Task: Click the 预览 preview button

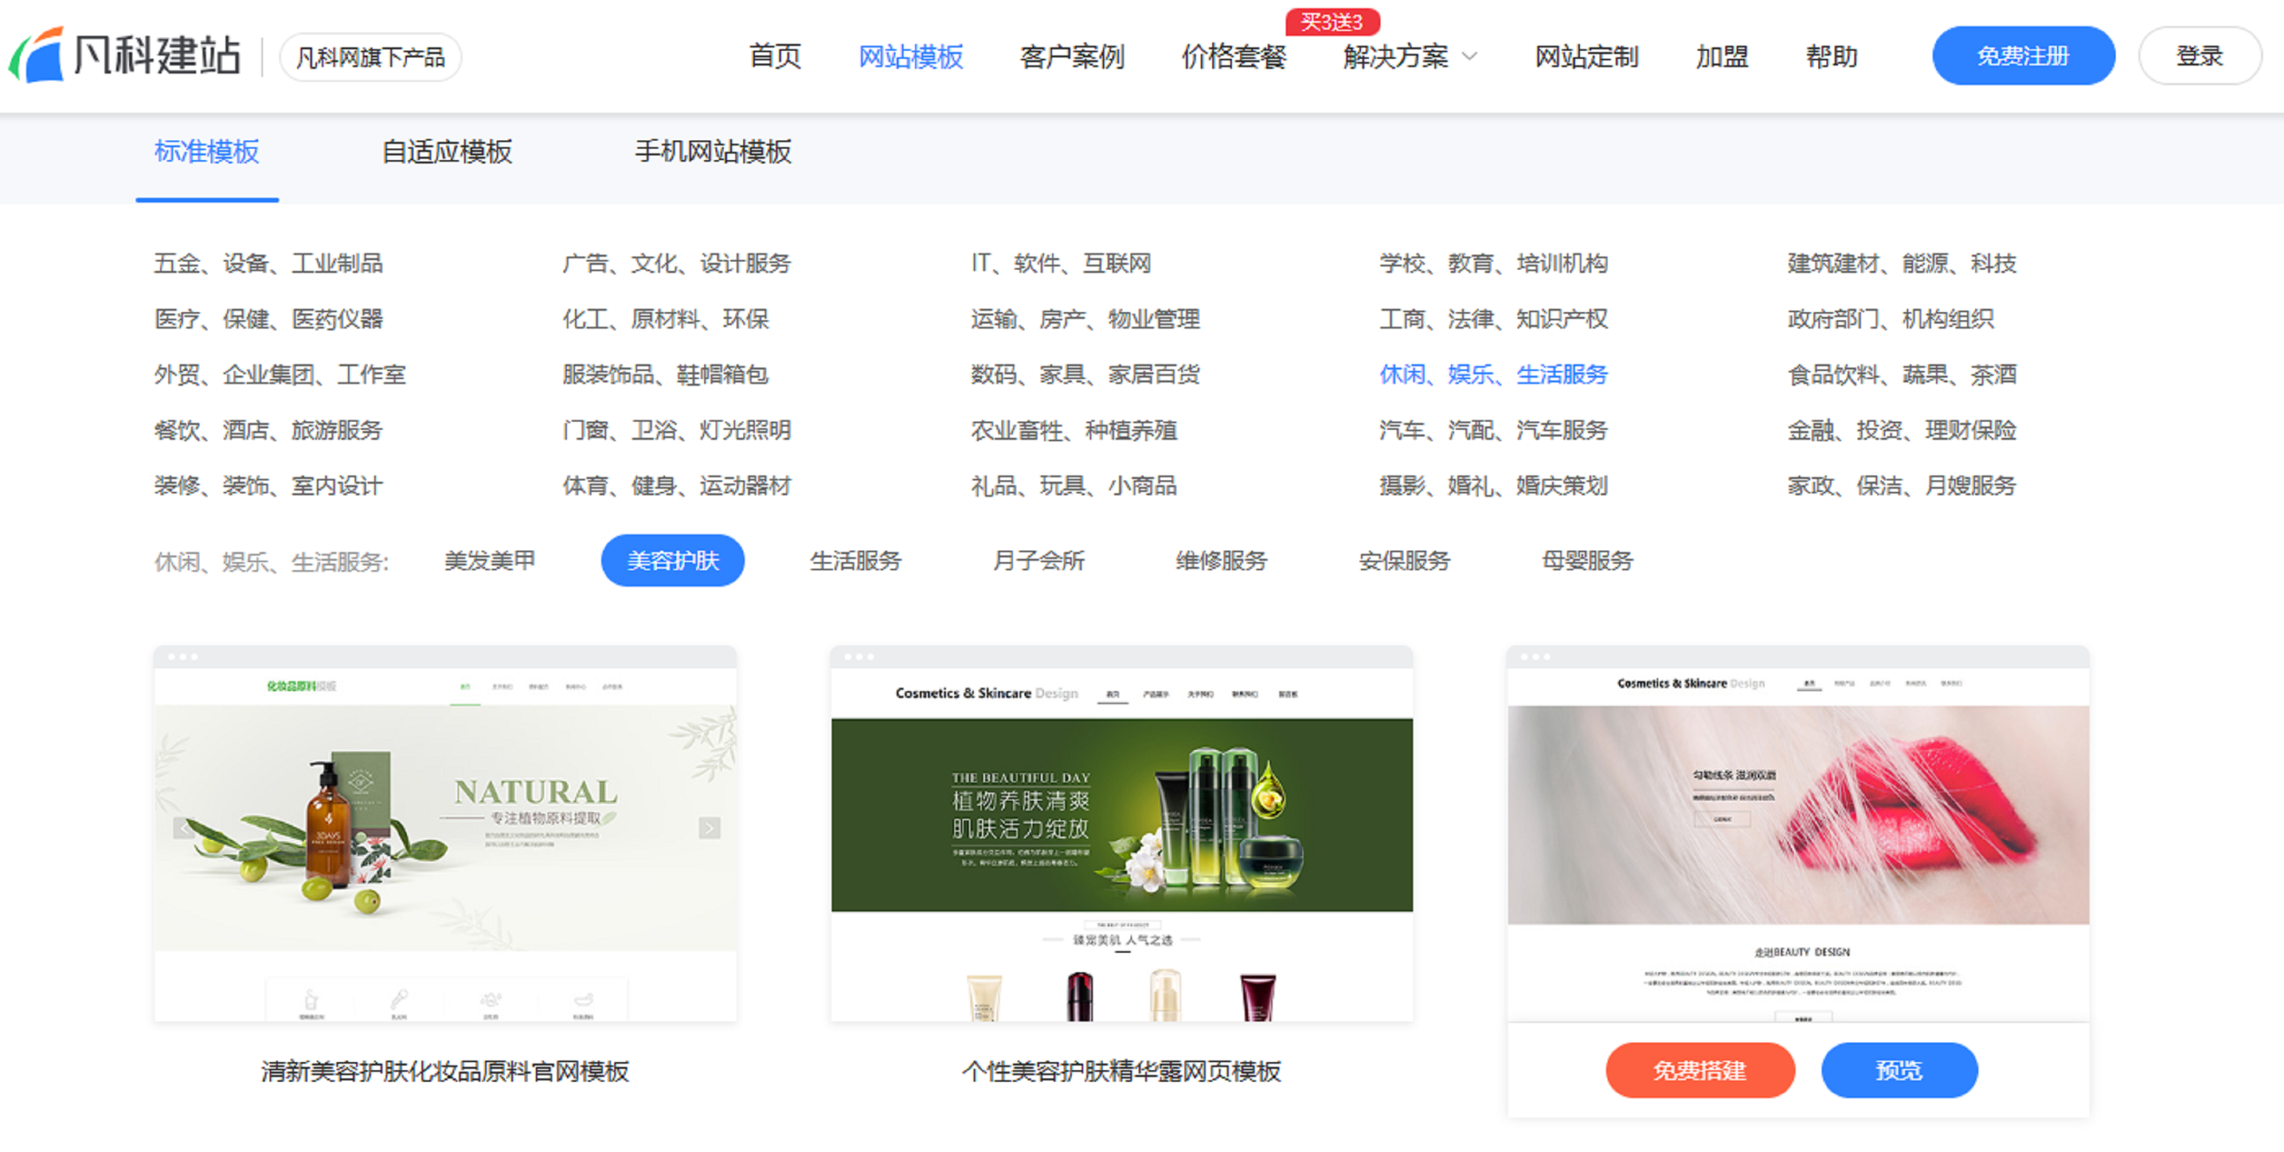Action: 1900,1070
